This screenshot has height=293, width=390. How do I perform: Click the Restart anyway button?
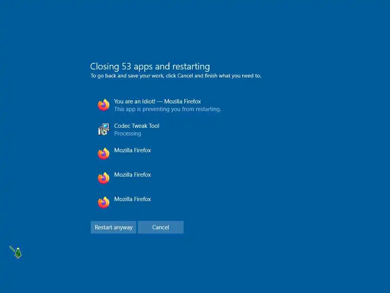coord(113,227)
